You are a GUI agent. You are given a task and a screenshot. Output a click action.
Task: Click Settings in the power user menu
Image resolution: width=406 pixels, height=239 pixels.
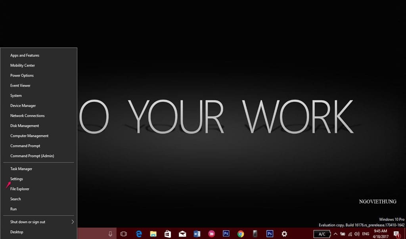point(17,179)
